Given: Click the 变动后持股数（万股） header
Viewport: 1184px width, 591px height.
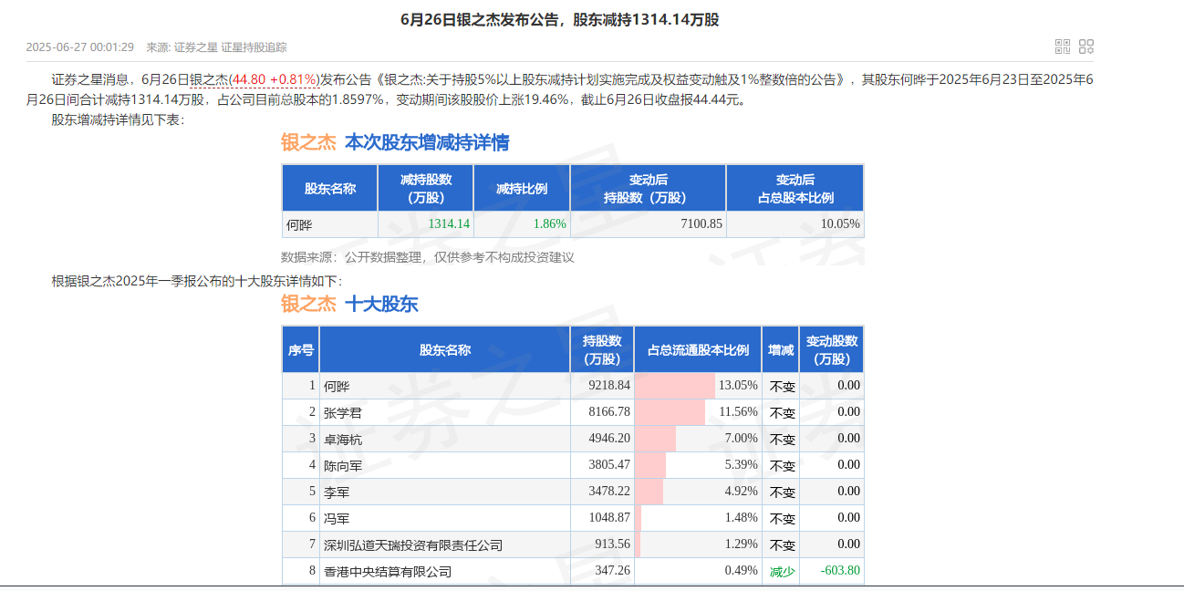Looking at the screenshot, I should pos(648,189).
